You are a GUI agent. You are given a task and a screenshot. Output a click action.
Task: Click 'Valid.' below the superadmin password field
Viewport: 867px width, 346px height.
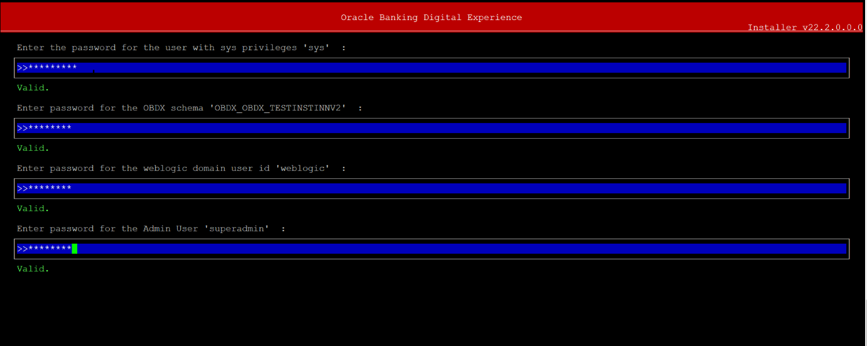(33, 269)
